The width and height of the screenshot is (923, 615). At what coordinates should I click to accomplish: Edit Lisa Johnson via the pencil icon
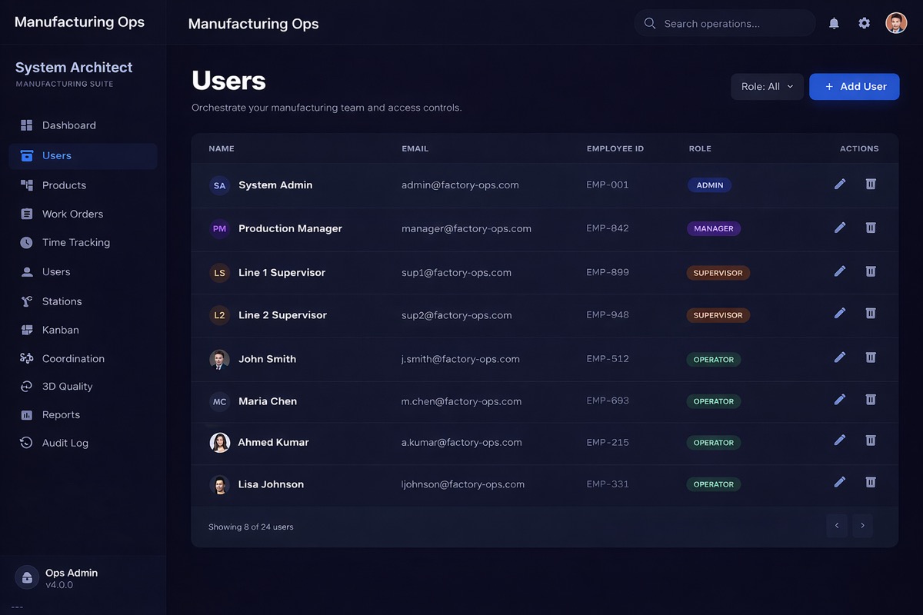click(x=839, y=481)
